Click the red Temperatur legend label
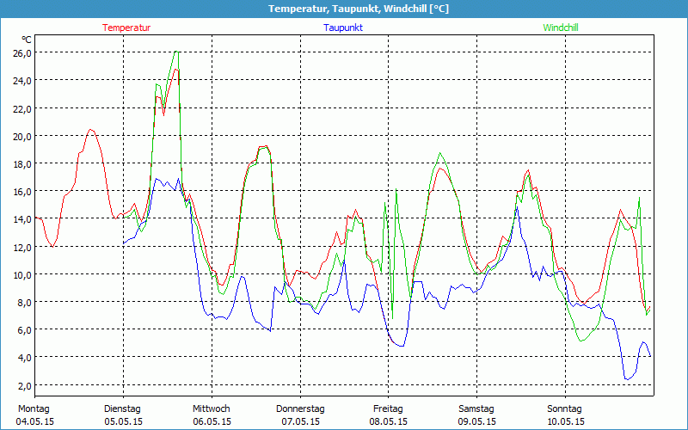688x430 pixels. pyautogui.click(x=126, y=28)
